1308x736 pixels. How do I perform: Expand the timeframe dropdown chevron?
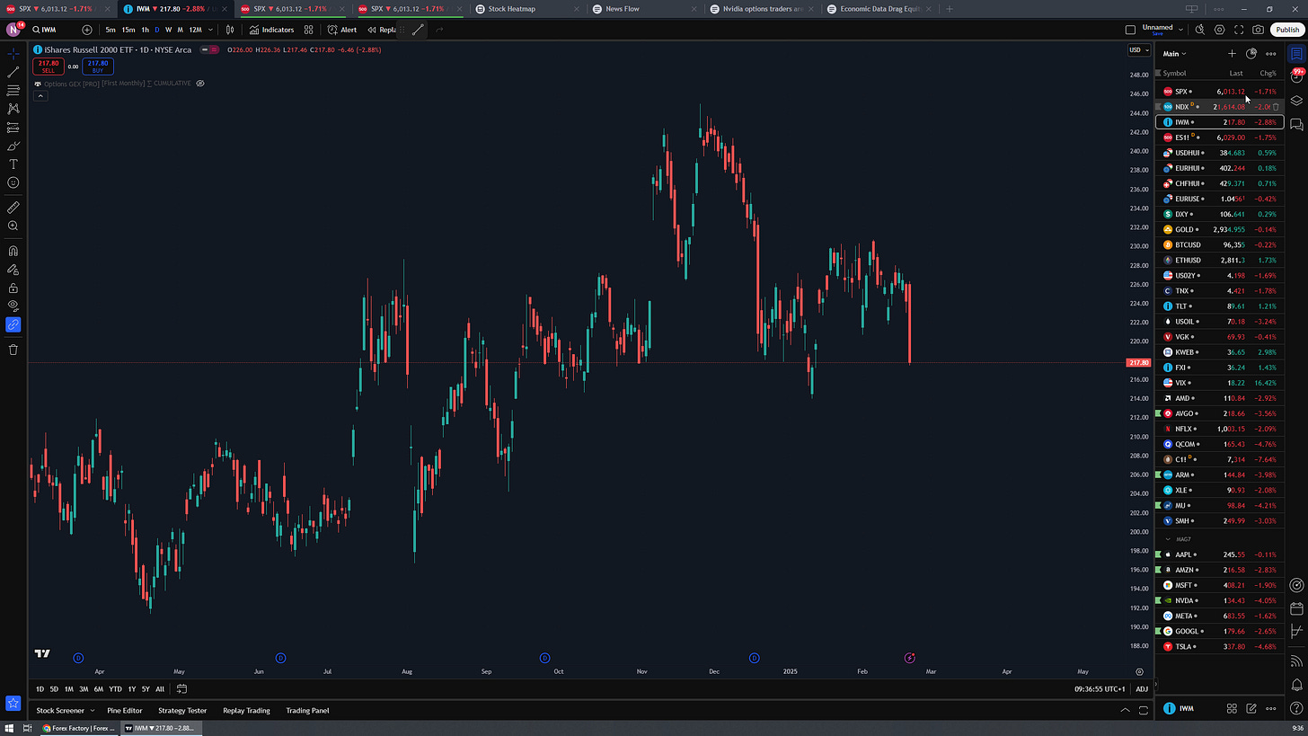tap(210, 30)
